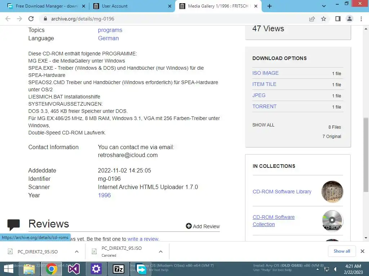Open the German language link
369x276 pixels.
pyautogui.click(x=108, y=38)
